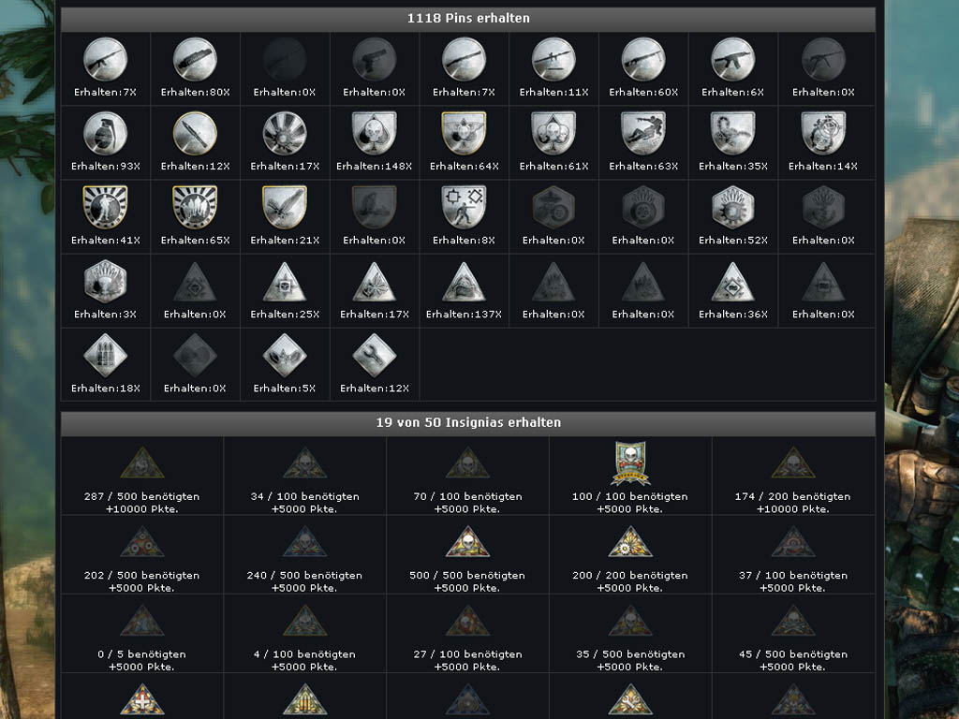Click the shotgun pin icon with 80X received
The height and width of the screenshot is (719, 959).
coord(195,59)
